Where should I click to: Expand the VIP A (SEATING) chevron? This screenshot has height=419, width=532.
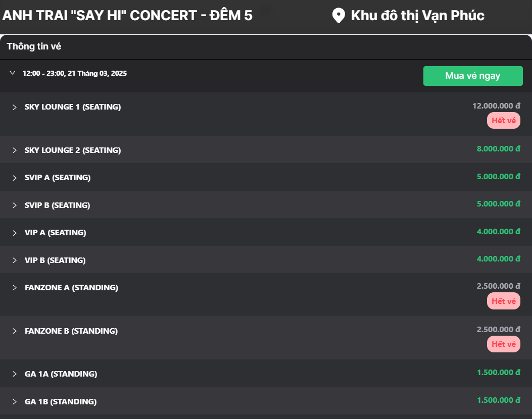(15, 233)
